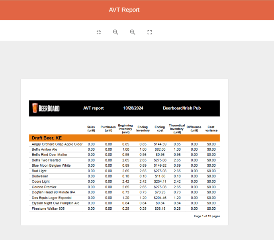Select Elysian Night Owl Pumpkin Ale item
This screenshot has height=240, width=274.
[56, 203]
